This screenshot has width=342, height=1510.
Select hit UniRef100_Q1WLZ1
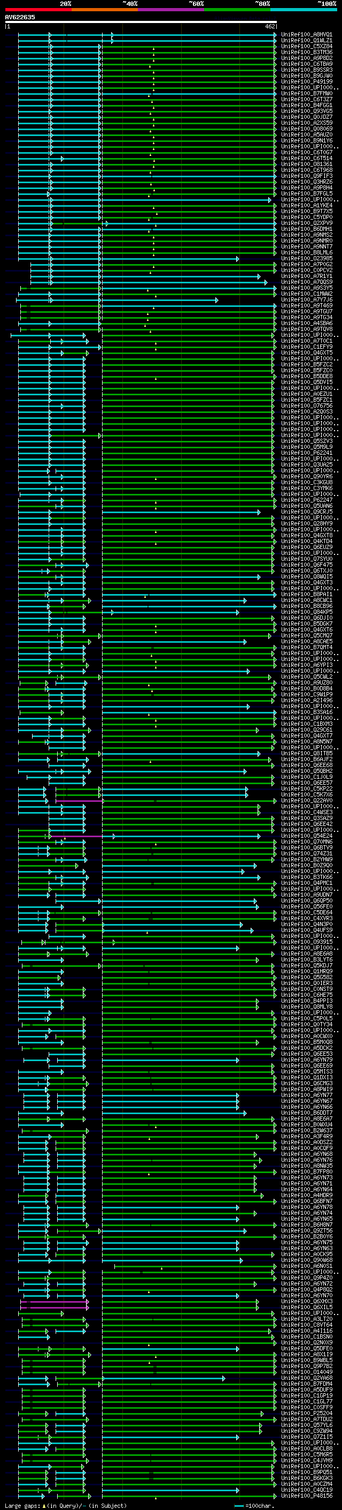pos(307,41)
